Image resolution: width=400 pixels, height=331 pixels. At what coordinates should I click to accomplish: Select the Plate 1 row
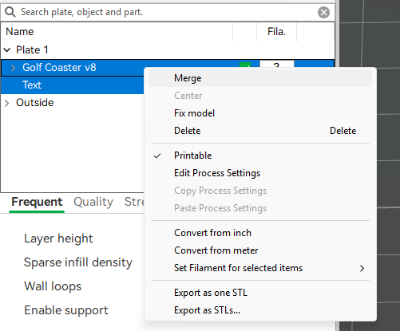[x=168, y=49]
